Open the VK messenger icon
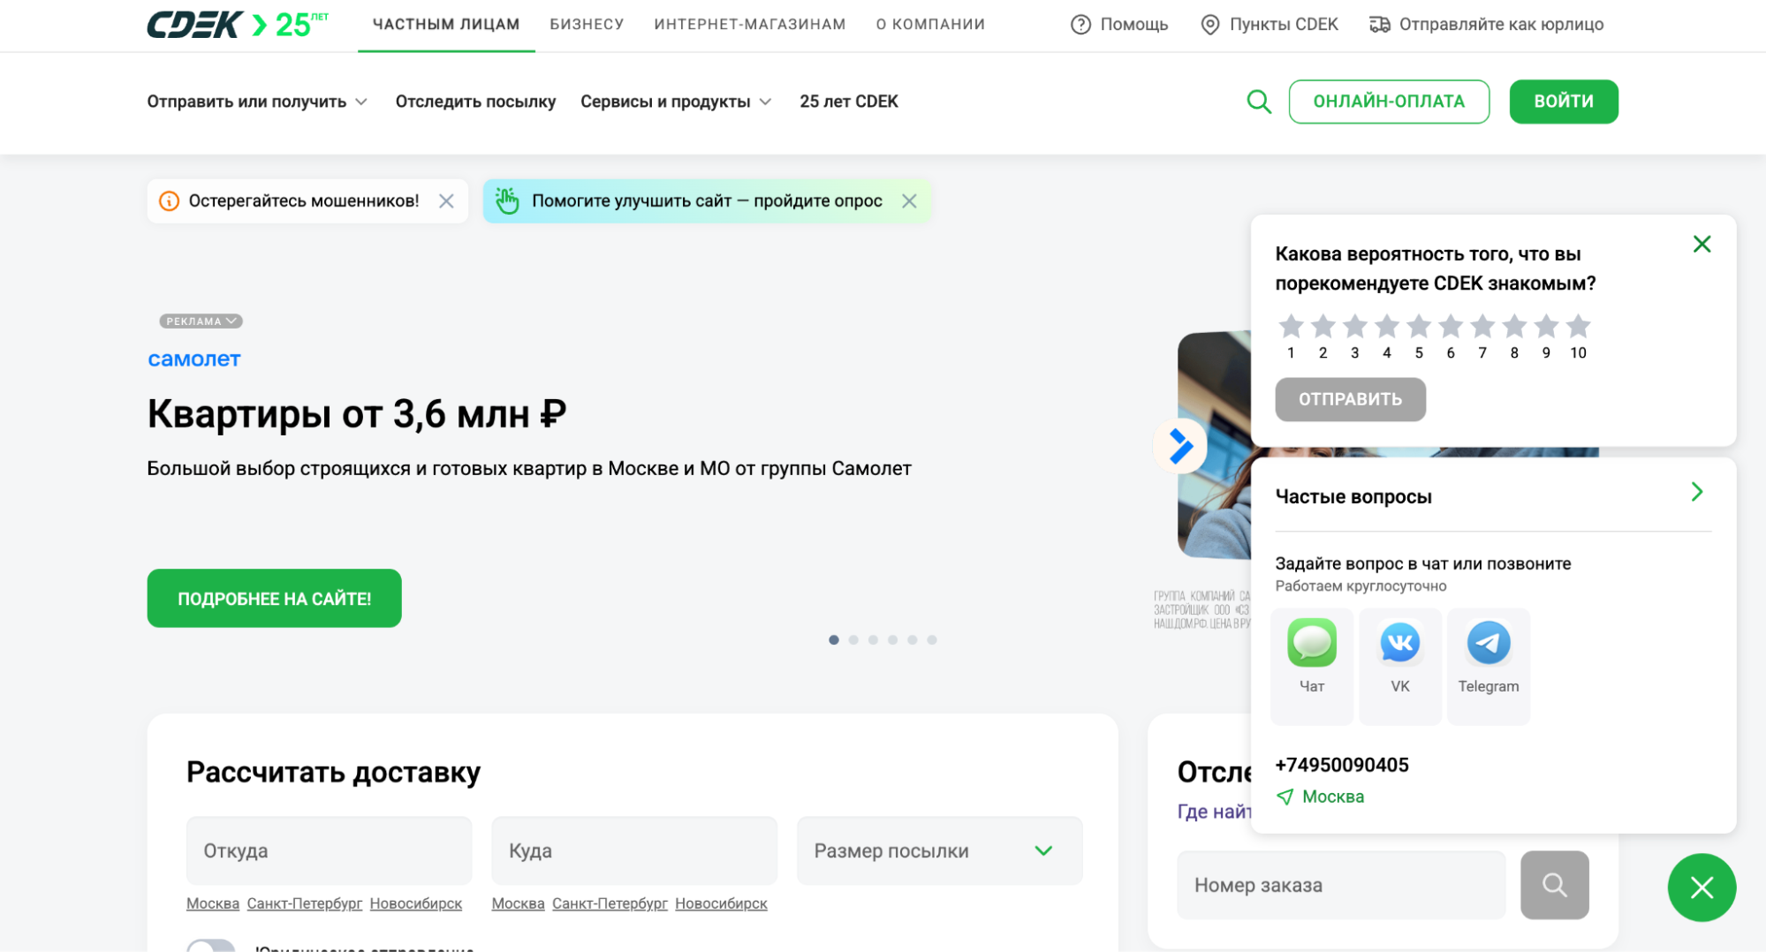 [x=1400, y=643]
